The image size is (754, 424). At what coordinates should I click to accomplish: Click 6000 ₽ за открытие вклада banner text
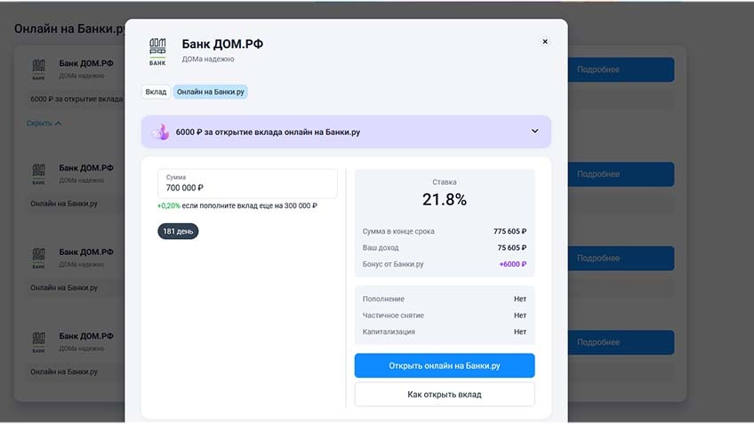point(268,132)
